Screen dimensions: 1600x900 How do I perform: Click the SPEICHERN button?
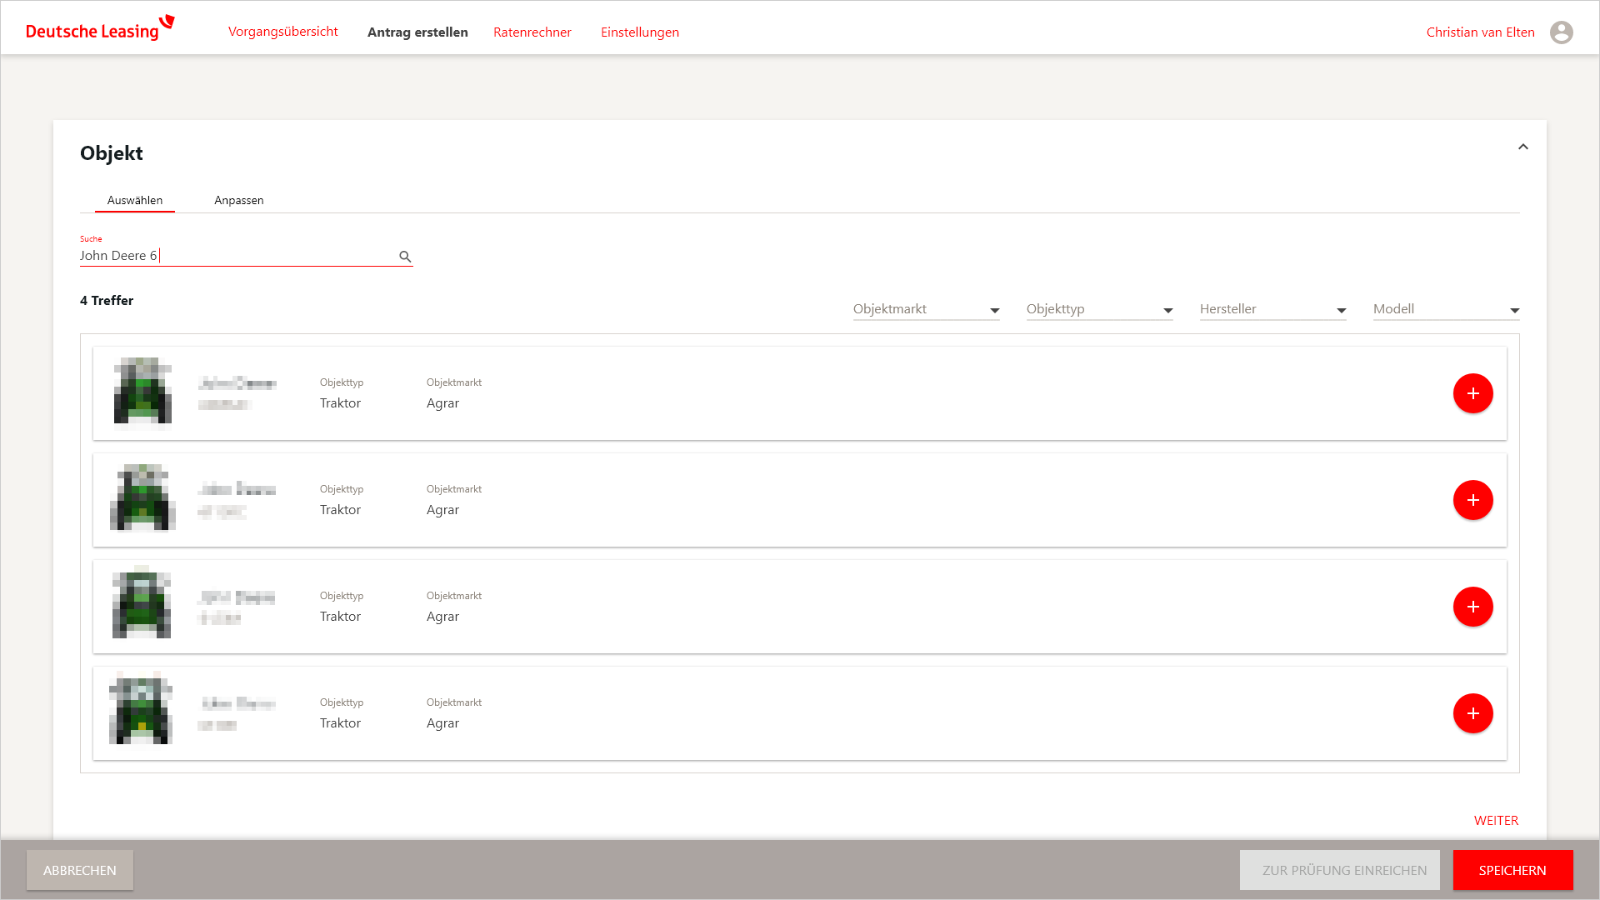1512,870
